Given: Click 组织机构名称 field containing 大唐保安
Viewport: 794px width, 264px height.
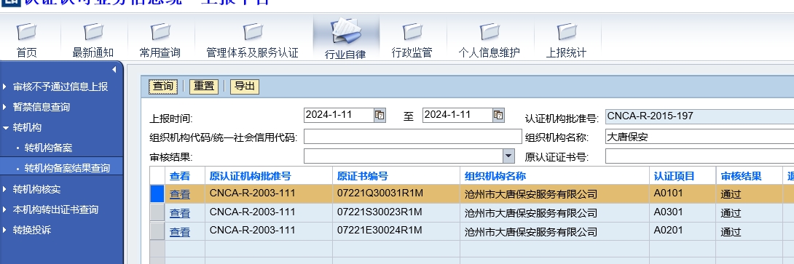Looking at the screenshot, I should (699, 137).
